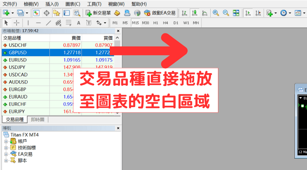This screenshot has height=170, width=307.
Task: Click the gold MetaEditor book icon
Action: point(117,13)
